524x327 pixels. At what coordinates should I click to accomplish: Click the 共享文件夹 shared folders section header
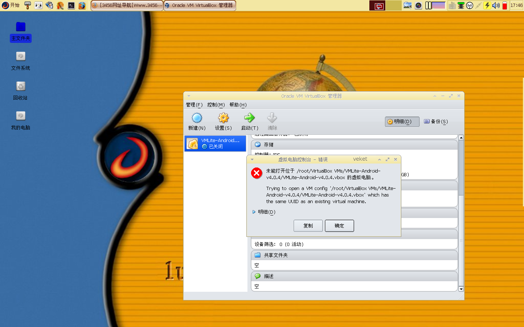[354, 255]
